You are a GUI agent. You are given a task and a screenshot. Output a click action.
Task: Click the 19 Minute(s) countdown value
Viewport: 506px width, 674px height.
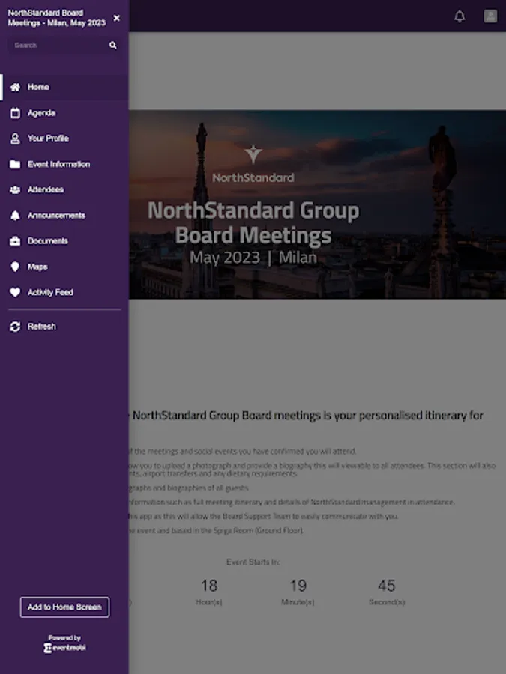pos(298,586)
